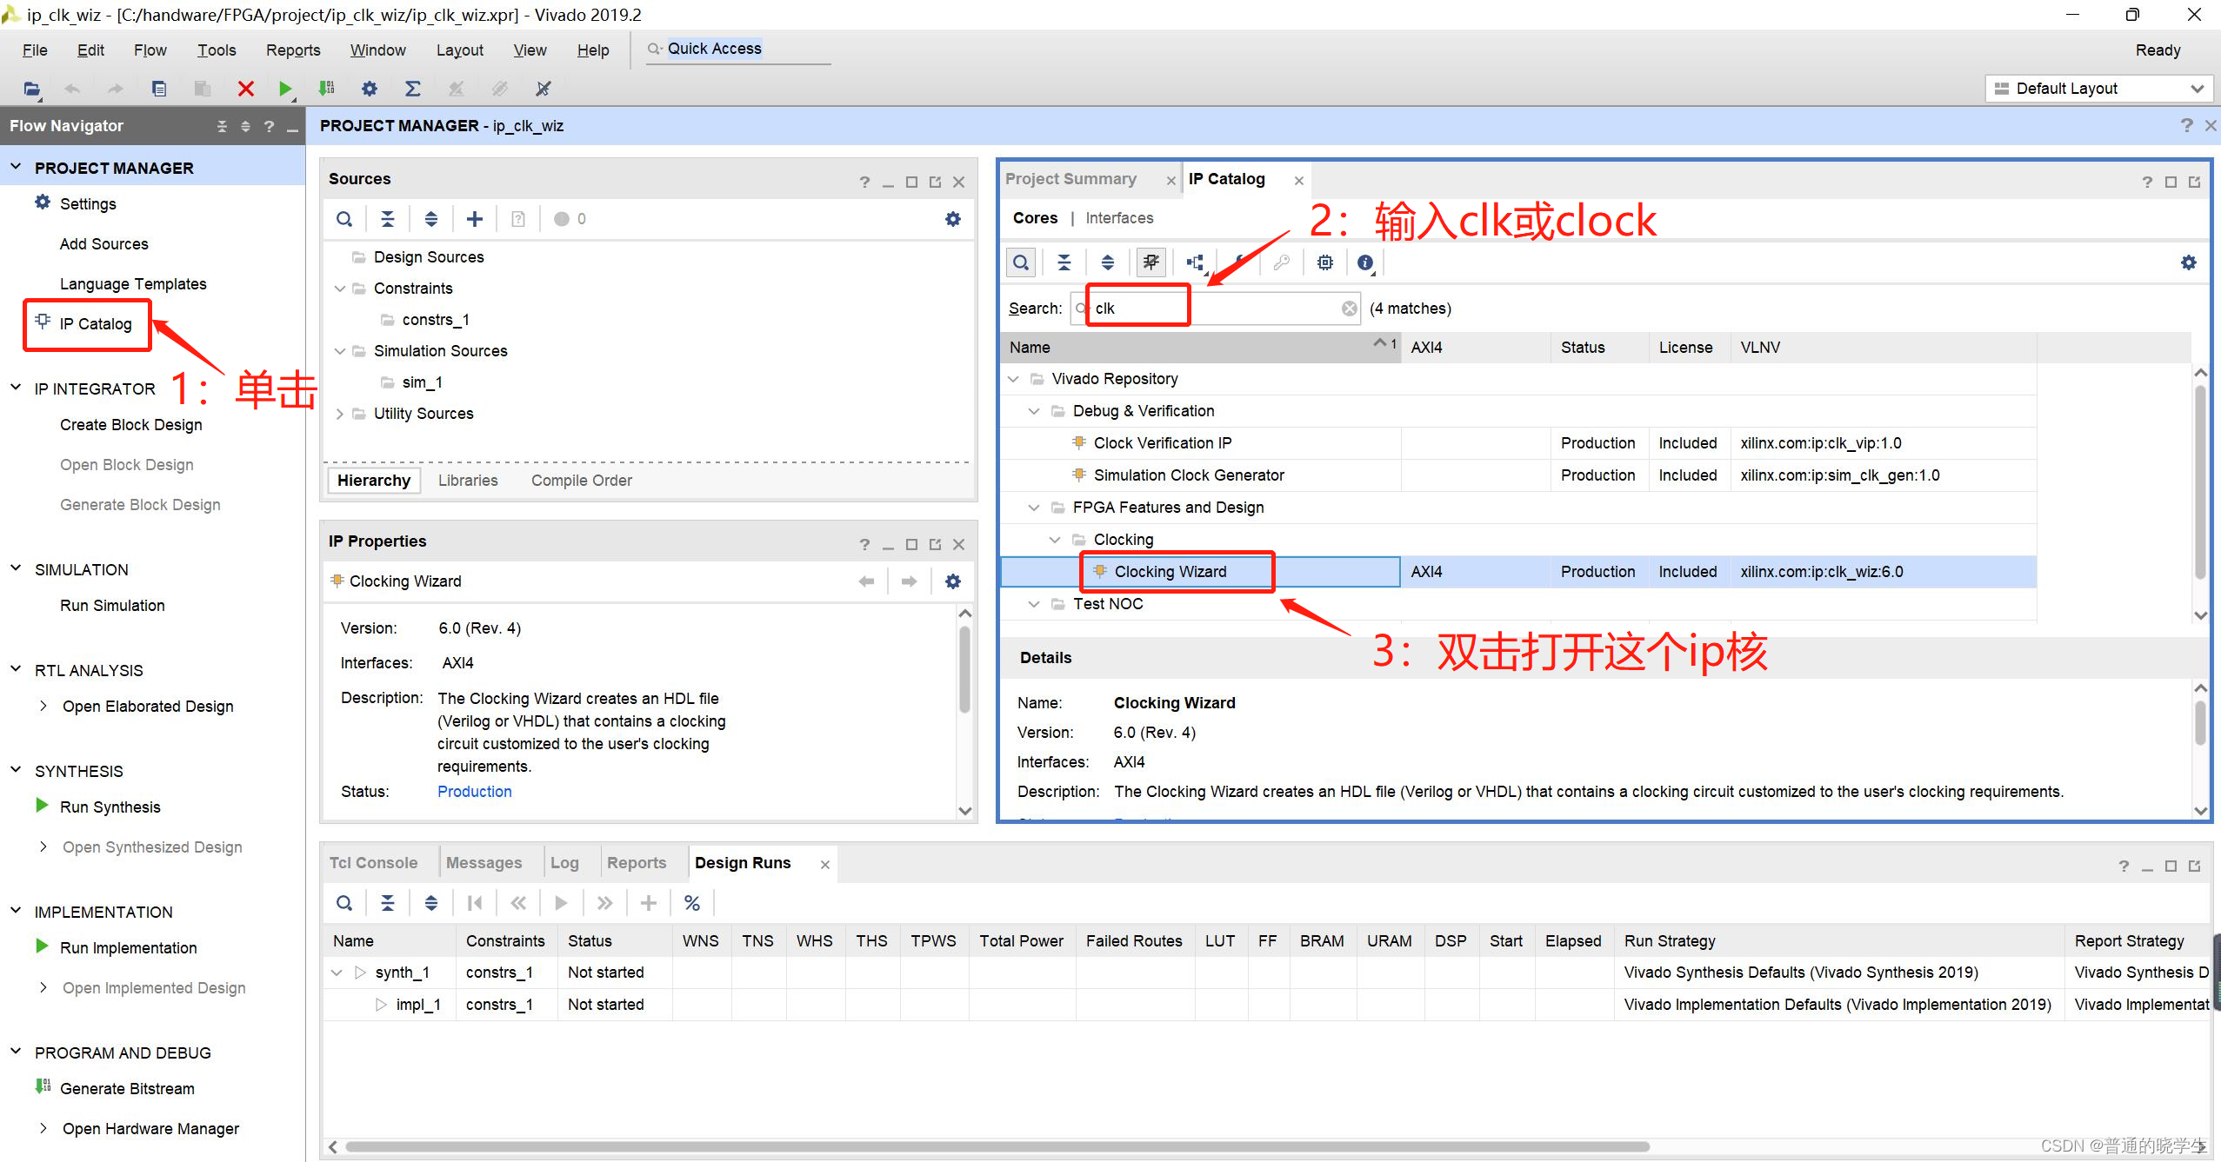This screenshot has height=1162, width=2221.
Task: Collapse the Debug & Verification category
Action: (x=1034, y=411)
